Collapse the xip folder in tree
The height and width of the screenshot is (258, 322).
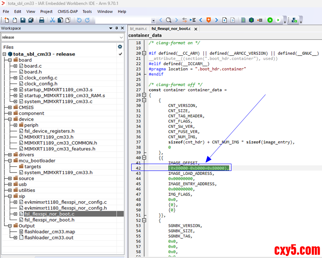10,196
